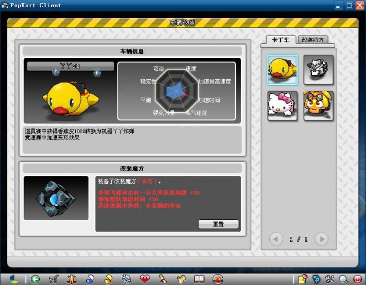
Task: Minimize the PopKart Client window
Action: 338,5
